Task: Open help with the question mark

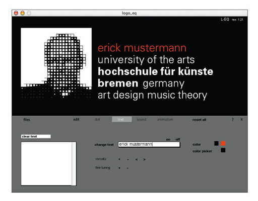Action: pos(233,120)
